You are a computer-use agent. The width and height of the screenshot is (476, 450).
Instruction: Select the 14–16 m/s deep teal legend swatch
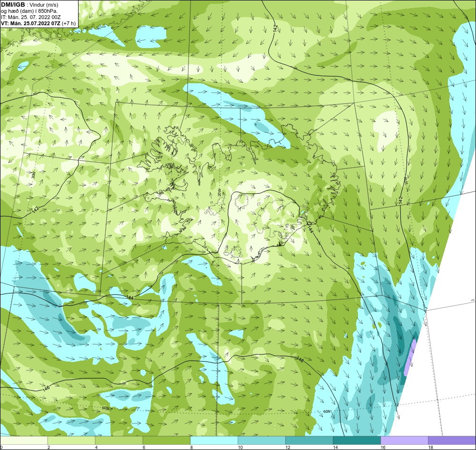357,440
